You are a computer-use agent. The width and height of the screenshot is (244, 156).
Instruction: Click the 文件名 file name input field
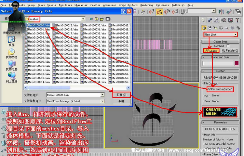74,95
